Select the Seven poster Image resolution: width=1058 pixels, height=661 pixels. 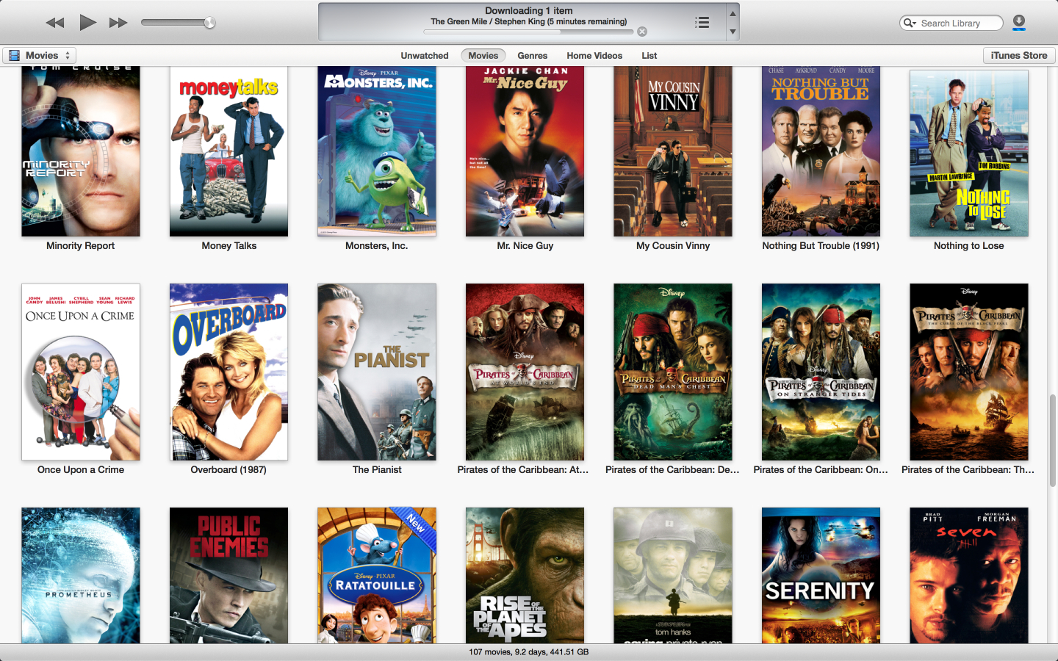969,576
